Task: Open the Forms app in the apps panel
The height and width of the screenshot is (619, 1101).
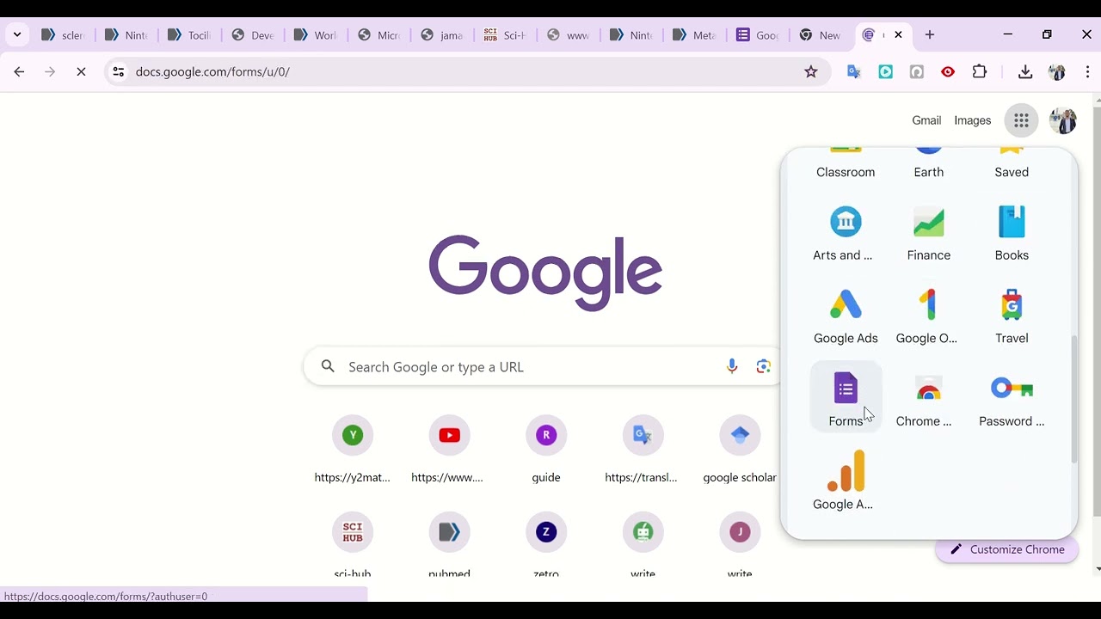Action: 846,396
